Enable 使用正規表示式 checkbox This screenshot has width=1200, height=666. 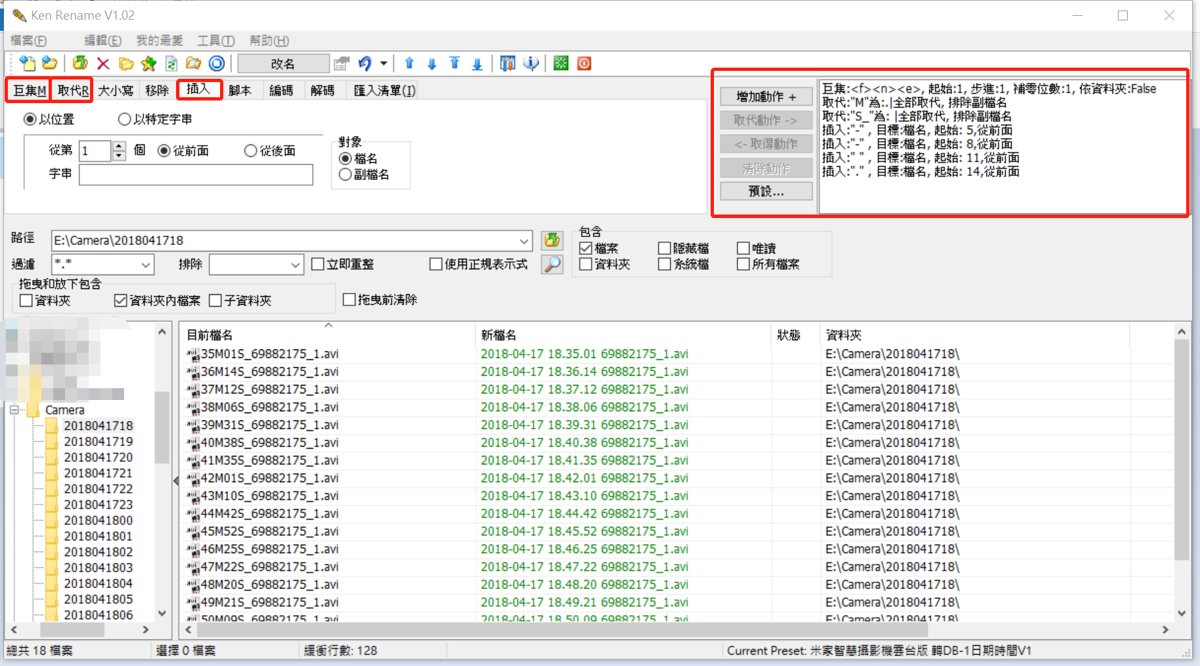(435, 264)
